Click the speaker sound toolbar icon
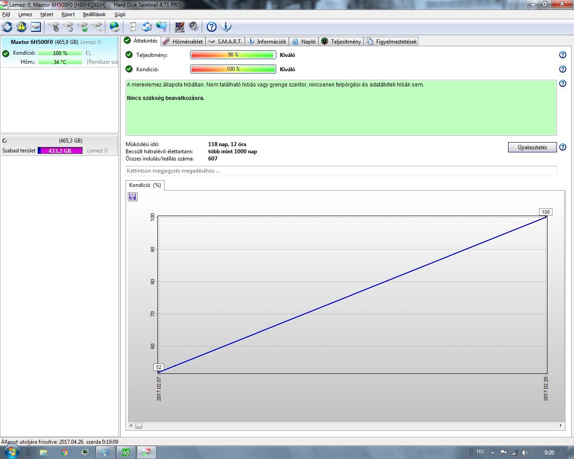The height and width of the screenshot is (459, 574). pos(194,27)
